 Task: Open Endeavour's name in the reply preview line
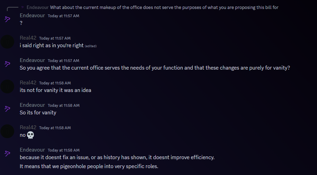coord(38,8)
